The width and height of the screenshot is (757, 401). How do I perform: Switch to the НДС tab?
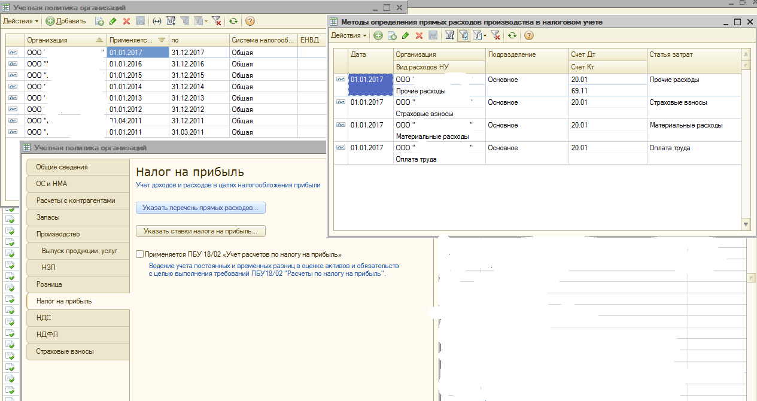78,318
